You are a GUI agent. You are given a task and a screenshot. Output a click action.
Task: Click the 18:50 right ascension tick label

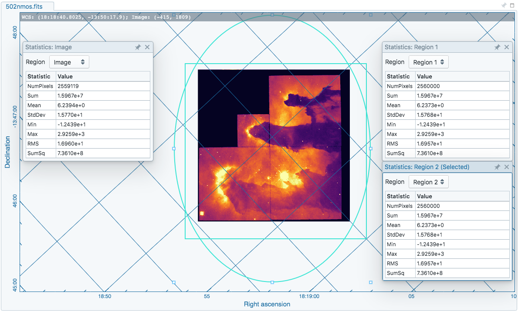click(105, 296)
